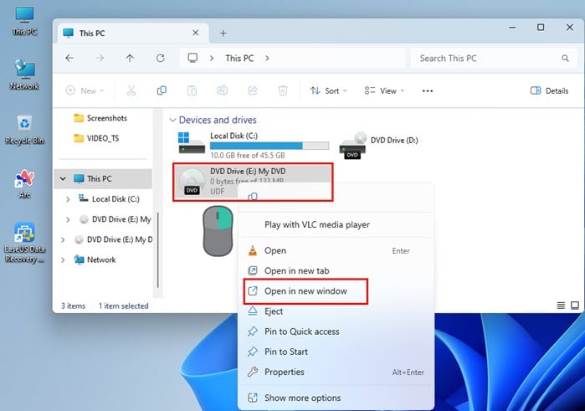Collapse Devices and drives group

tap(172, 120)
